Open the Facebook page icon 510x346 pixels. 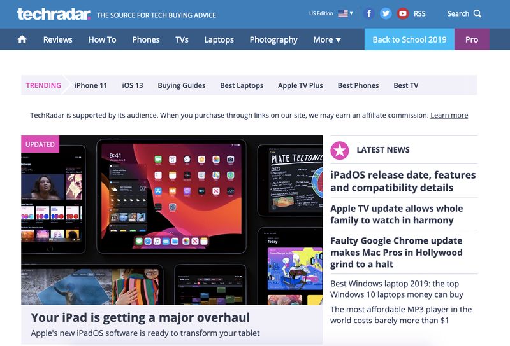[369, 13]
